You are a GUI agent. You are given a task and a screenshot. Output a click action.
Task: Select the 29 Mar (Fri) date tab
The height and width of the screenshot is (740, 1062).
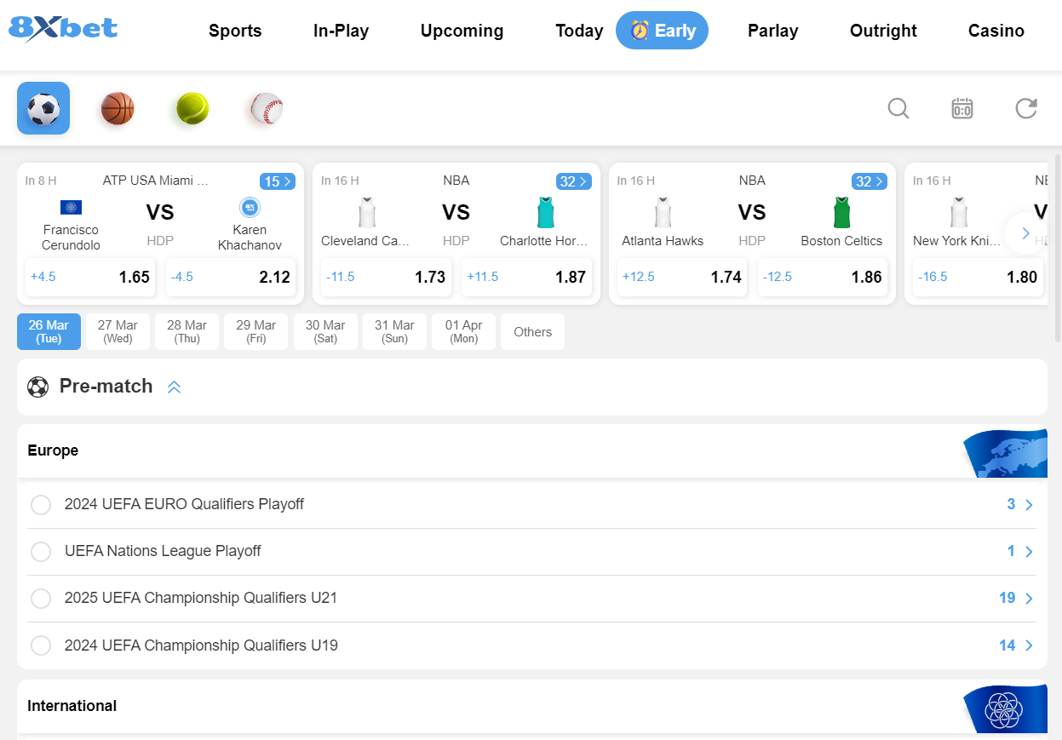[256, 332]
